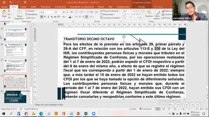Click the Undo arrow icon
Image resolution: width=209 pixels, height=117 pixels.
tap(10, 2)
